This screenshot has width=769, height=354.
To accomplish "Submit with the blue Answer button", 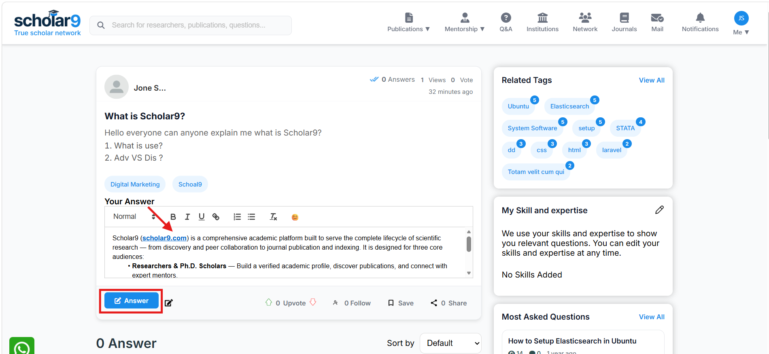I will tap(132, 301).
